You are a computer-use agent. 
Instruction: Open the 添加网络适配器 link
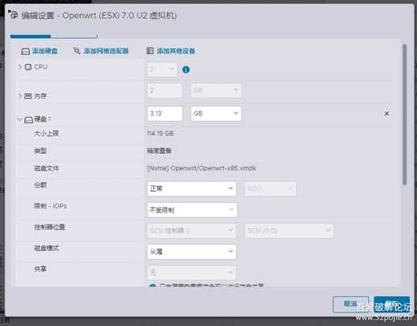[x=107, y=51]
